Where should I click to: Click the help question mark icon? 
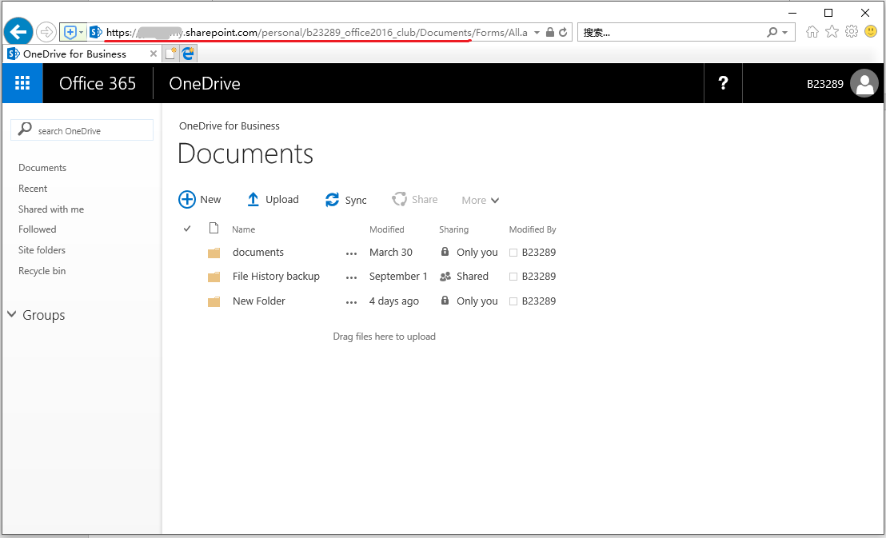pos(723,83)
